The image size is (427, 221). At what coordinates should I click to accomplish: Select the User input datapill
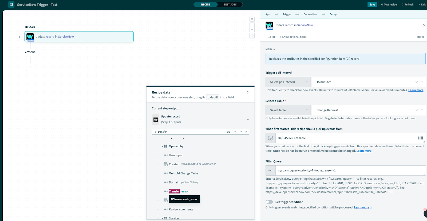click(176, 155)
